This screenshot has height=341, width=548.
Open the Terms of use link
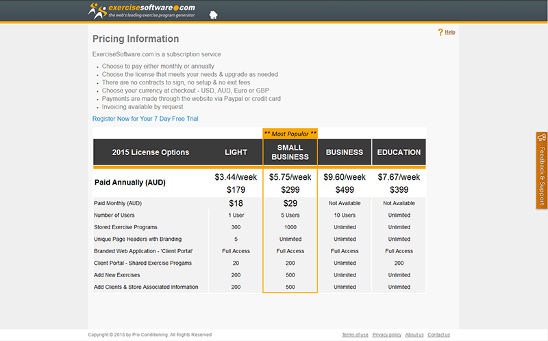pyautogui.click(x=355, y=335)
